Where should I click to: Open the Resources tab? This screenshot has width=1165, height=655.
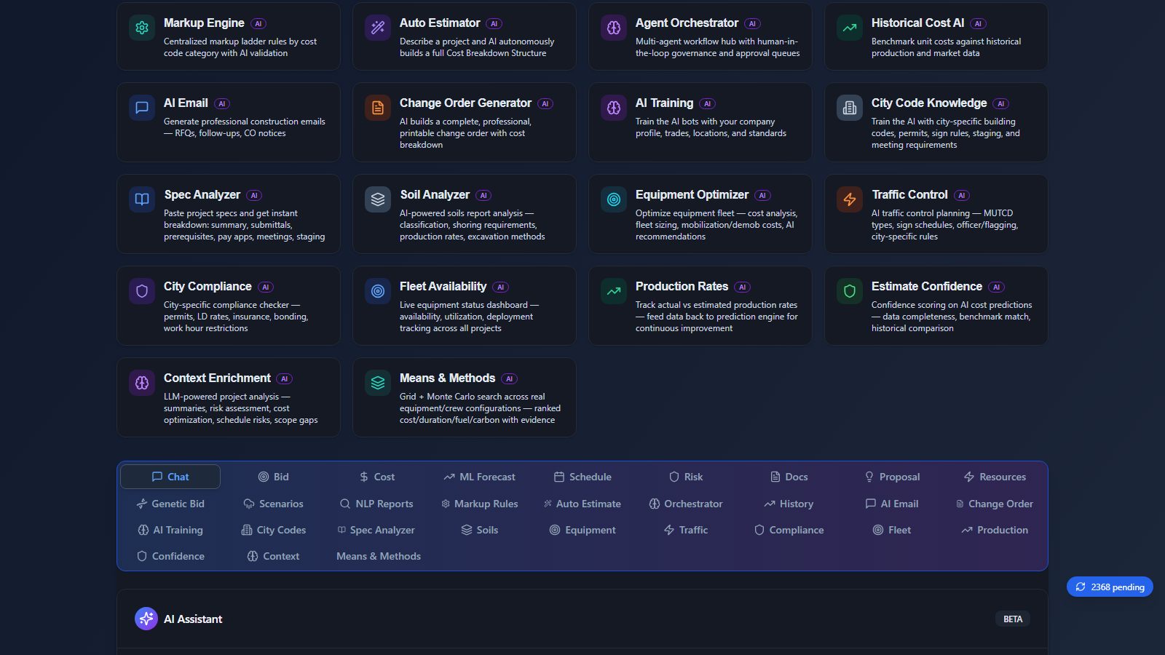coord(995,477)
